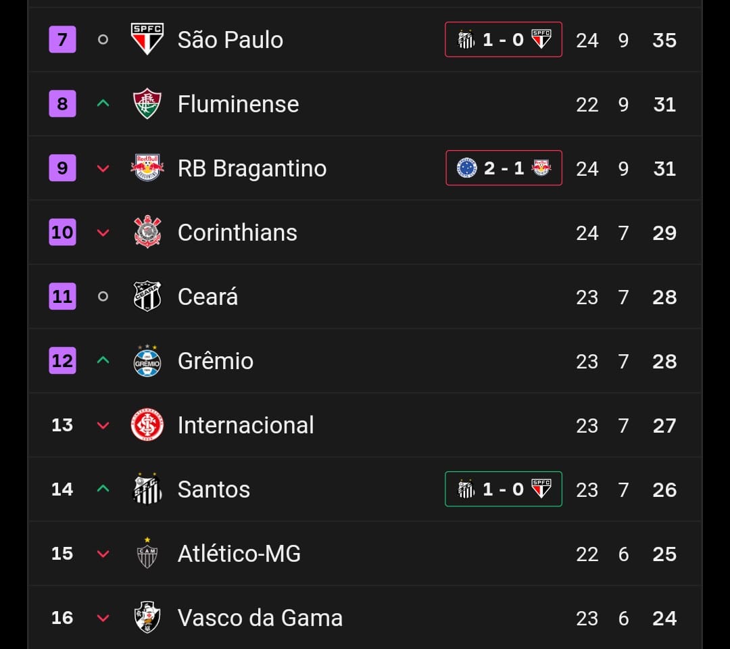Open the São Paulo club crest
This screenshot has height=649, width=730.
(147, 39)
